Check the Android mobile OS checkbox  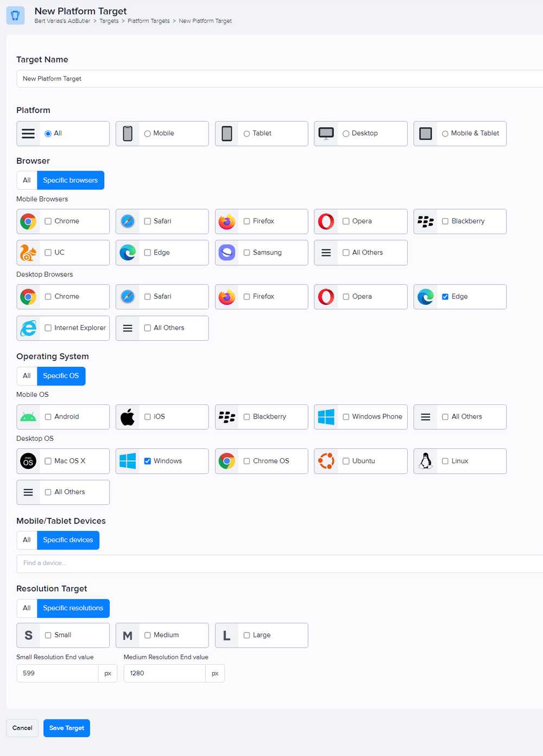pyautogui.click(x=48, y=417)
